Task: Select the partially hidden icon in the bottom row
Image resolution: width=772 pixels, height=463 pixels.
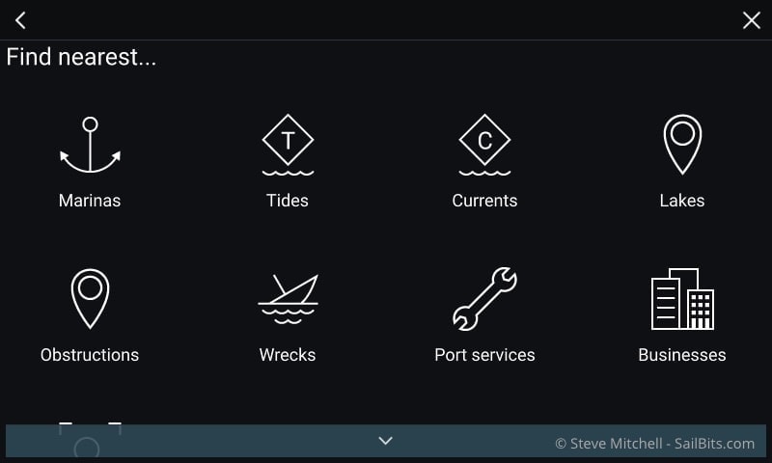Action: (x=90, y=440)
